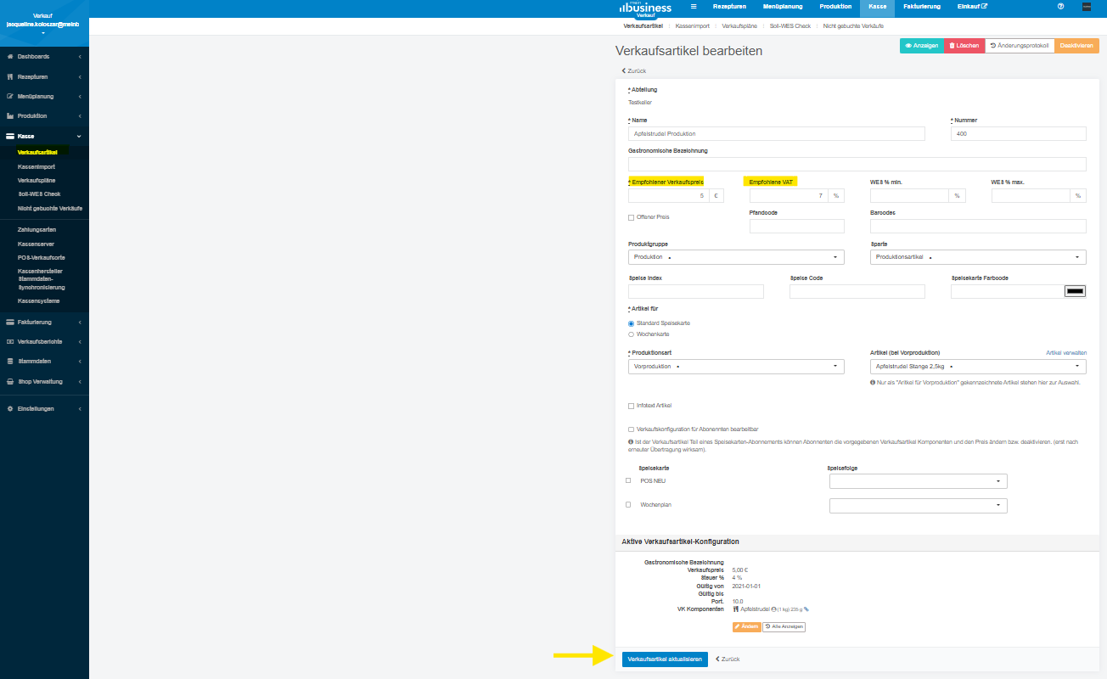Viewport: 1107px width, 679px height.
Task: Enable the Offener Preis checkbox
Action: [631, 217]
